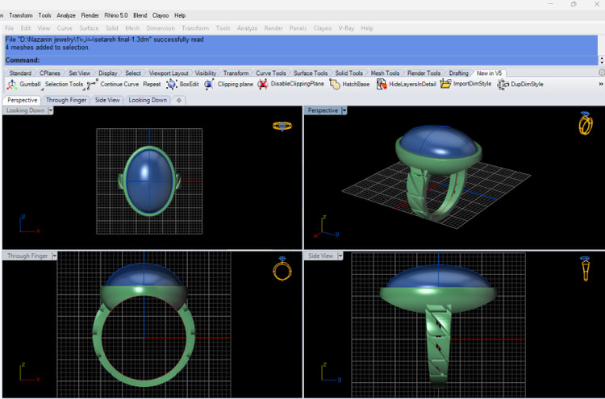The height and width of the screenshot is (399, 605).
Task: Click the DupDimStyle icon
Action: [504, 85]
